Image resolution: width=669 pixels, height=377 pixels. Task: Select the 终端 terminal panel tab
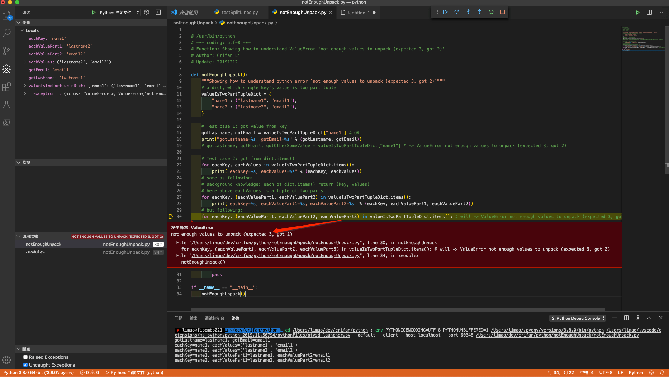tap(236, 318)
